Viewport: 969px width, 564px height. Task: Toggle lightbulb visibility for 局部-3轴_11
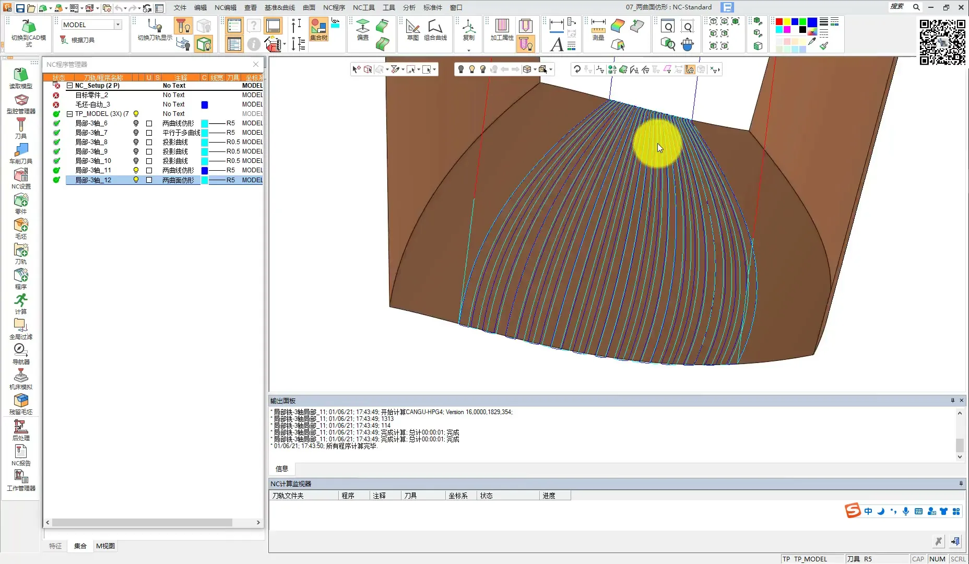(136, 170)
